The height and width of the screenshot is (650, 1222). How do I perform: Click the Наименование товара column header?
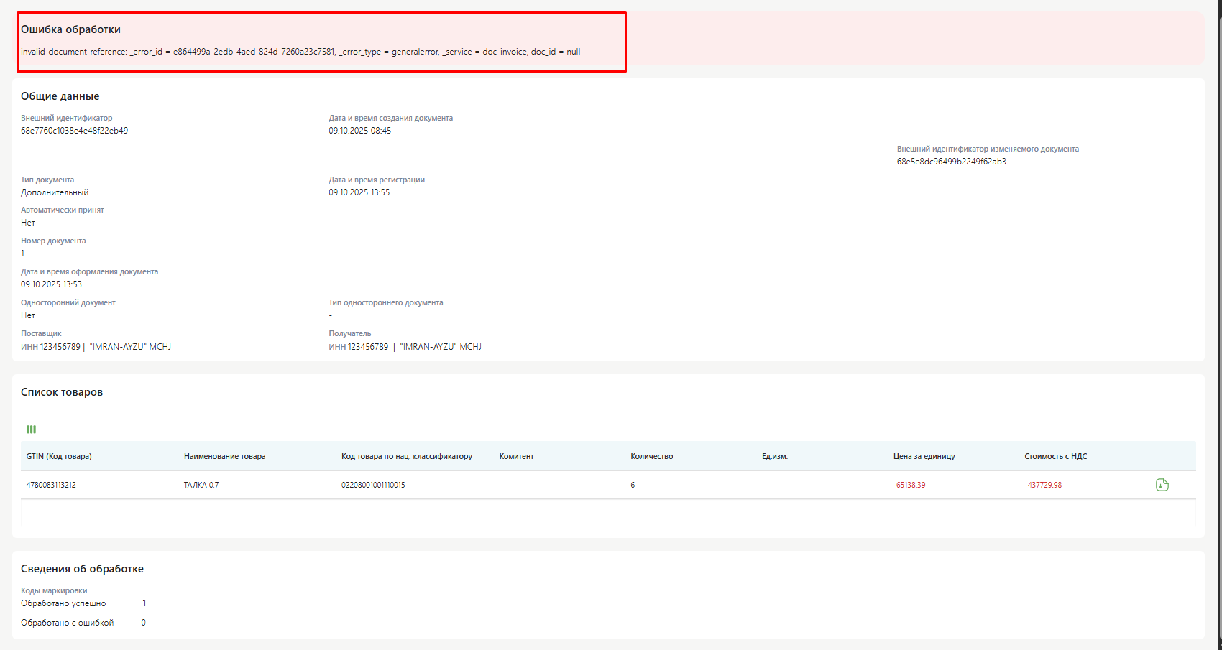(224, 456)
